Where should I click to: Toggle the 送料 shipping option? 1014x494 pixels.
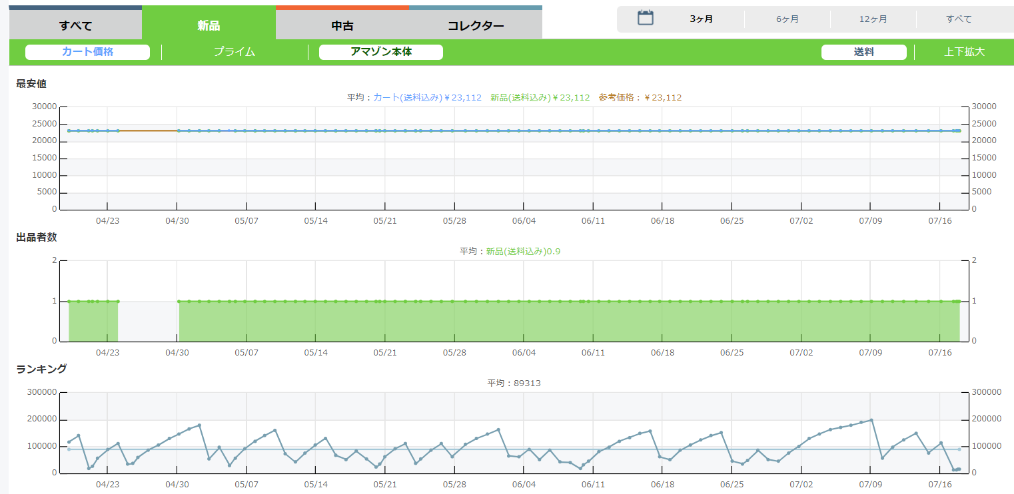click(x=863, y=52)
